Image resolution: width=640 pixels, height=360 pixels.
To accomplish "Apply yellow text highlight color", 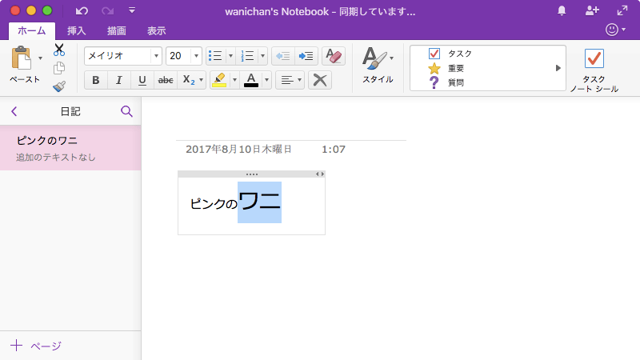I will pyautogui.click(x=219, y=80).
